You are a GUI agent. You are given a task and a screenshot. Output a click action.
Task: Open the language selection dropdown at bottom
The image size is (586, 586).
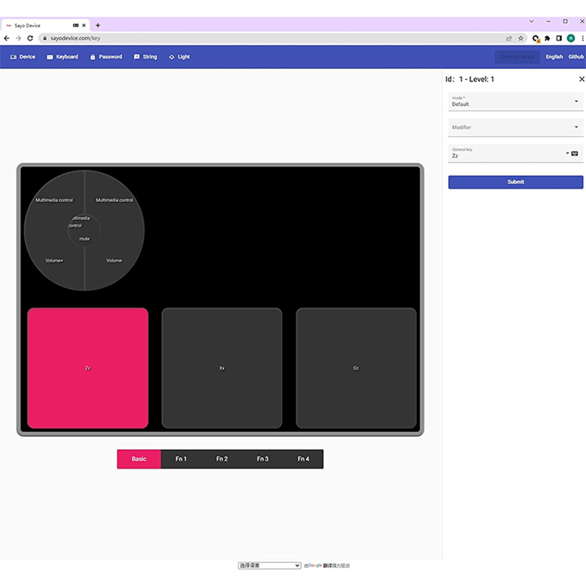coord(269,565)
